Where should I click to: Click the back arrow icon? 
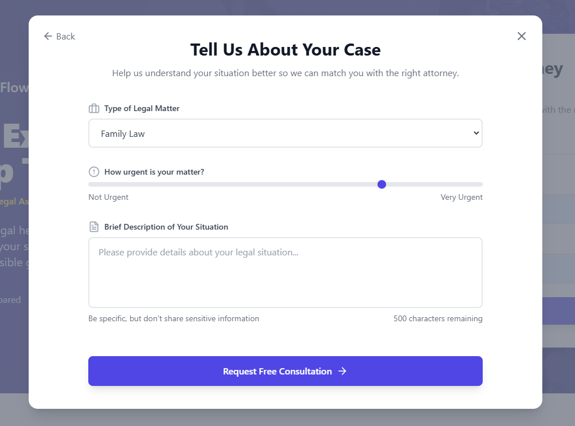(x=48, y=36)
